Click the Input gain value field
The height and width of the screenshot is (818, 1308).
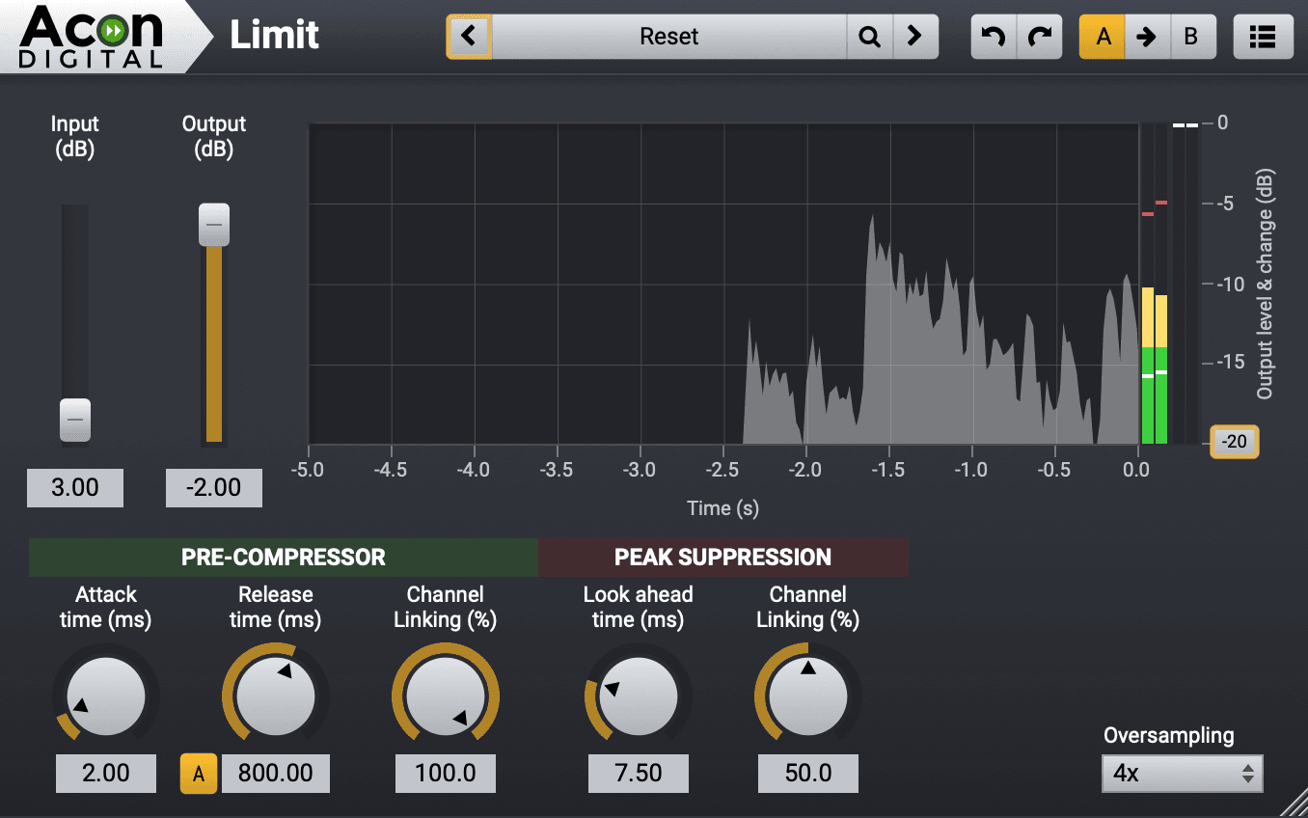pos(74,487)
